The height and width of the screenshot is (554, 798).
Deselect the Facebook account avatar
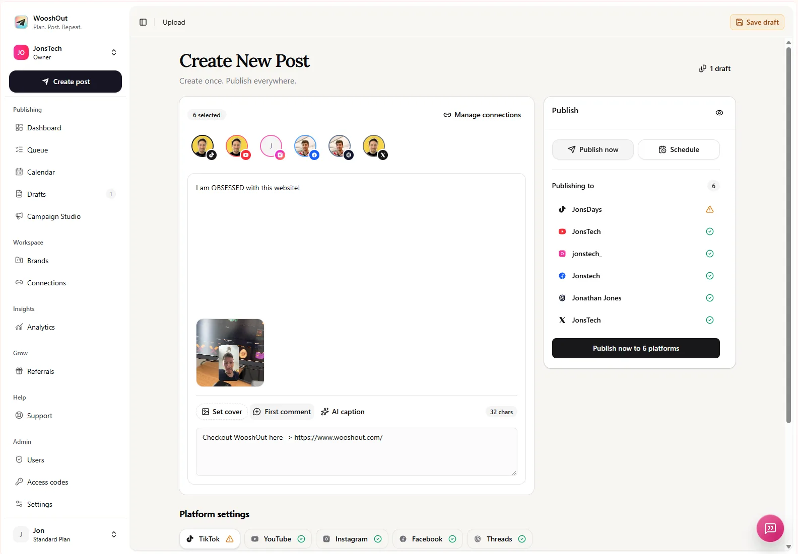(x=306, y=146)
